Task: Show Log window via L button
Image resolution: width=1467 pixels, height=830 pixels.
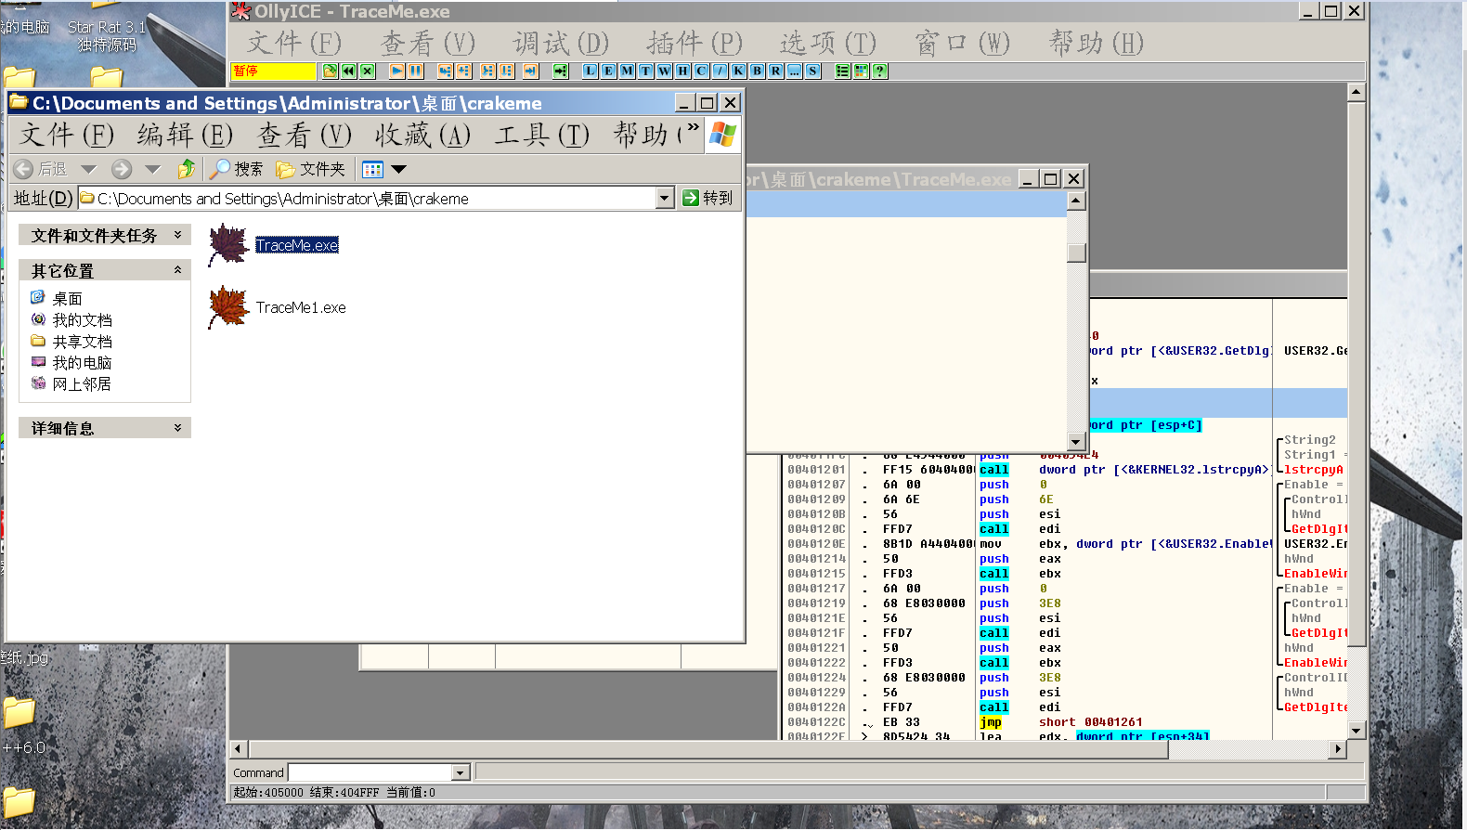Action: (590, 71)
